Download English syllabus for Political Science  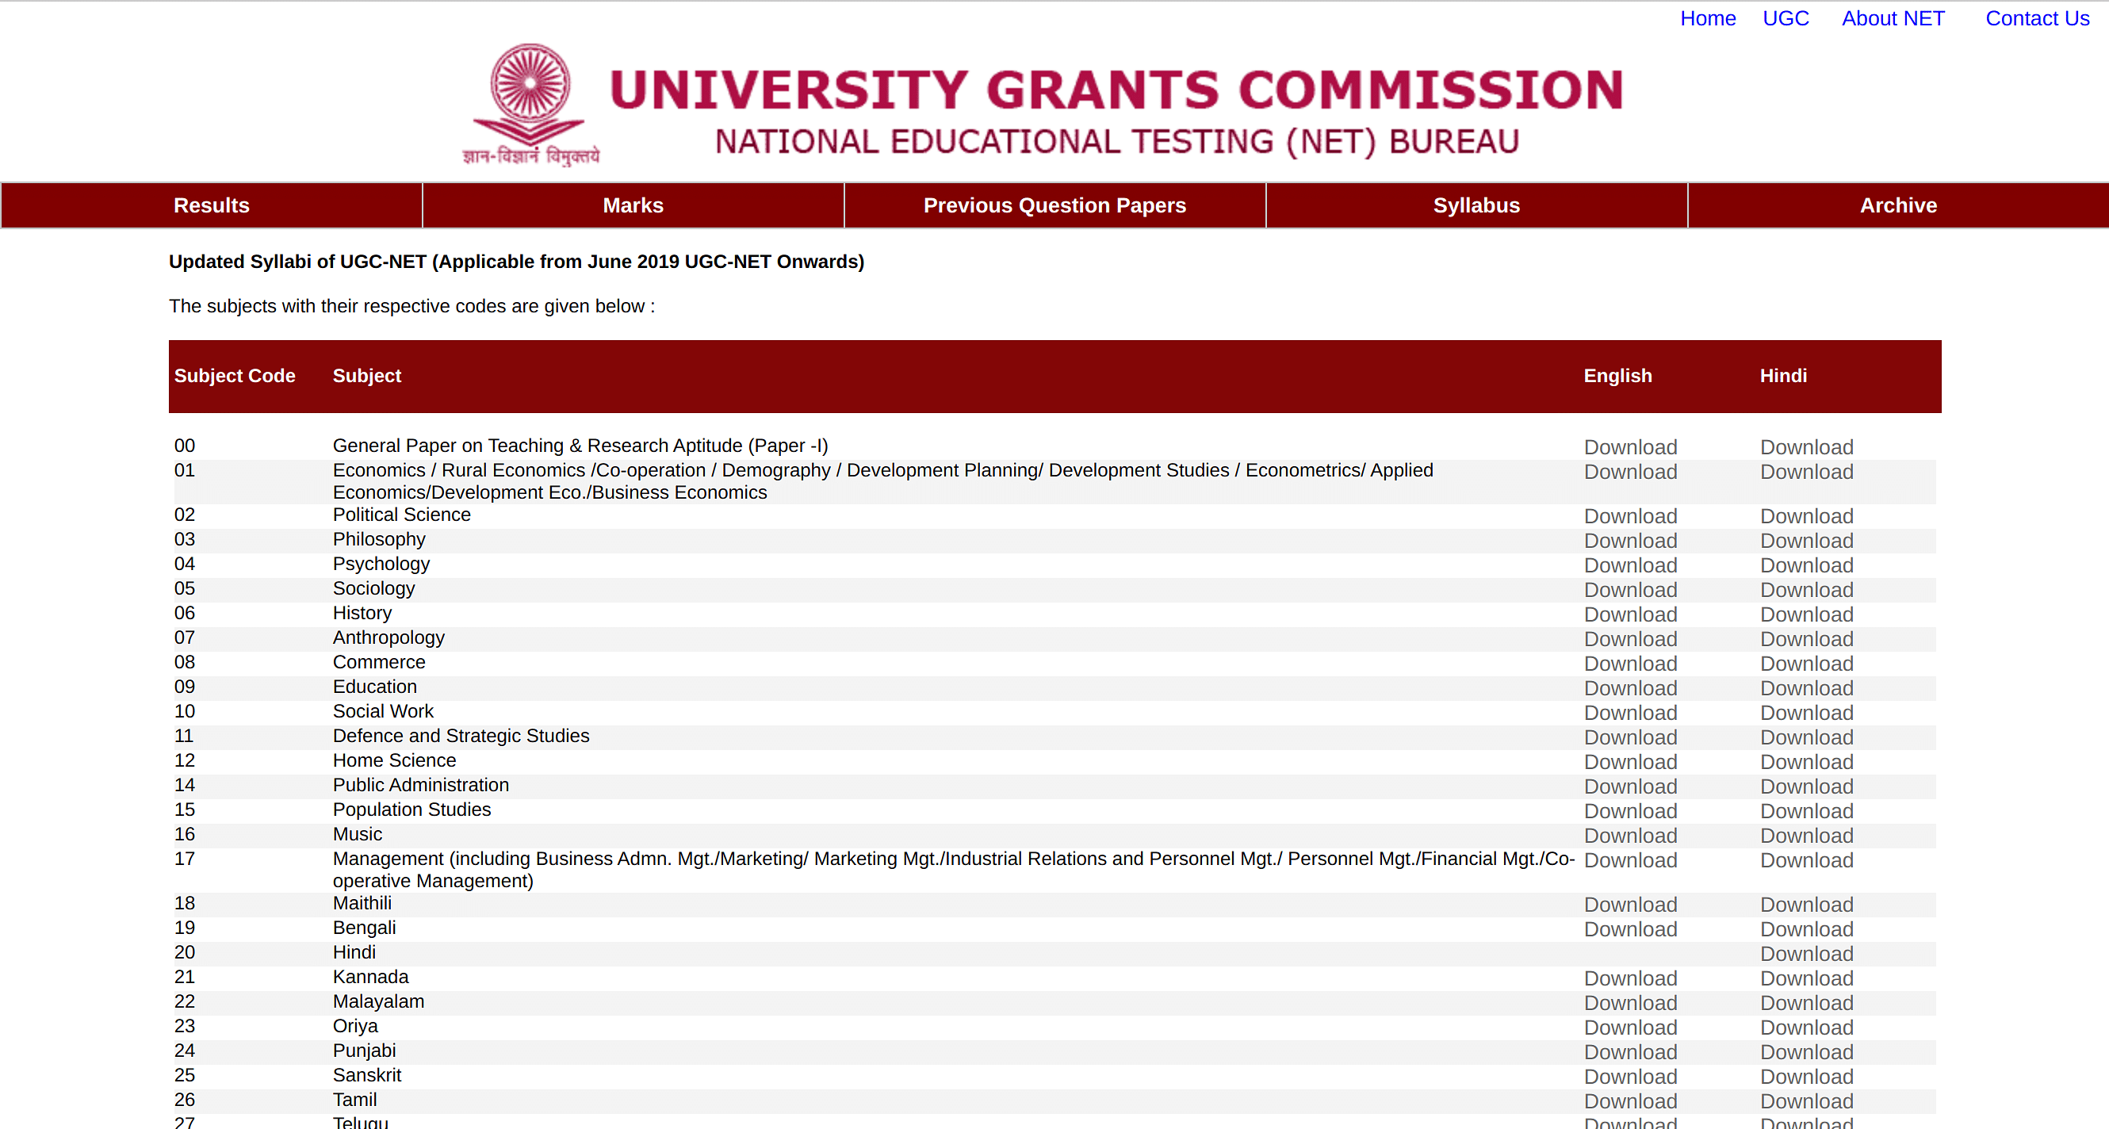tap(1630, 516)
